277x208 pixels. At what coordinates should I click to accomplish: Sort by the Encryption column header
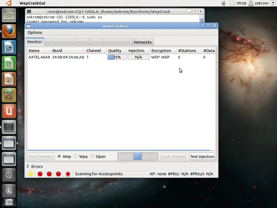click(163, 51)
